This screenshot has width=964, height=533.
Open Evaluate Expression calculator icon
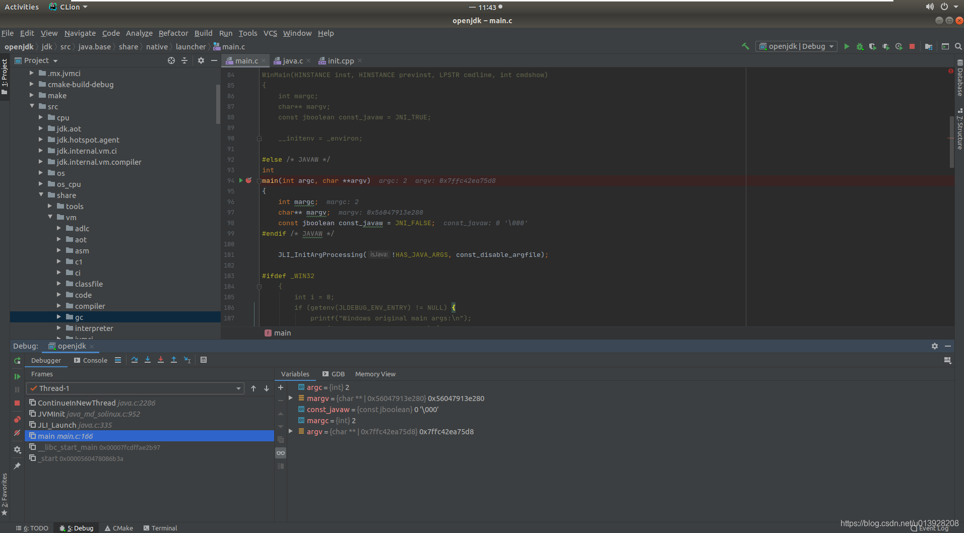pos(204,360)
